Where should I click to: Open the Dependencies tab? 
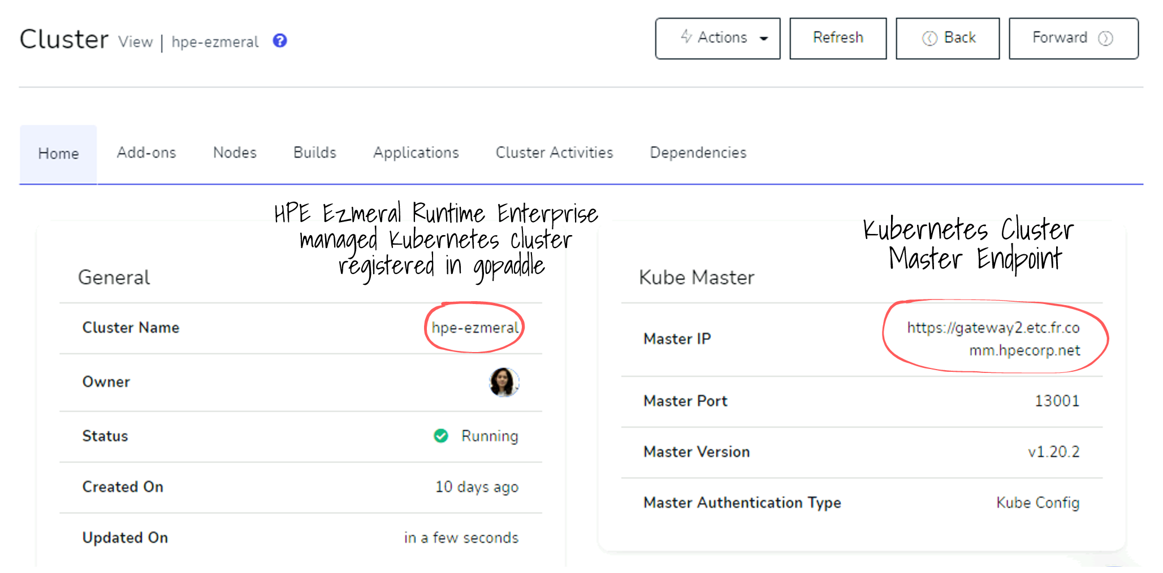[698, 153]
